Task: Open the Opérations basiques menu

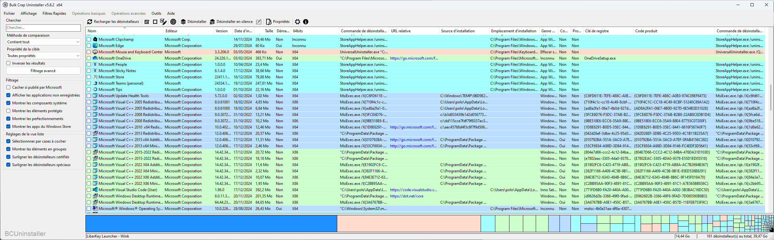Action: click(89, 13)
